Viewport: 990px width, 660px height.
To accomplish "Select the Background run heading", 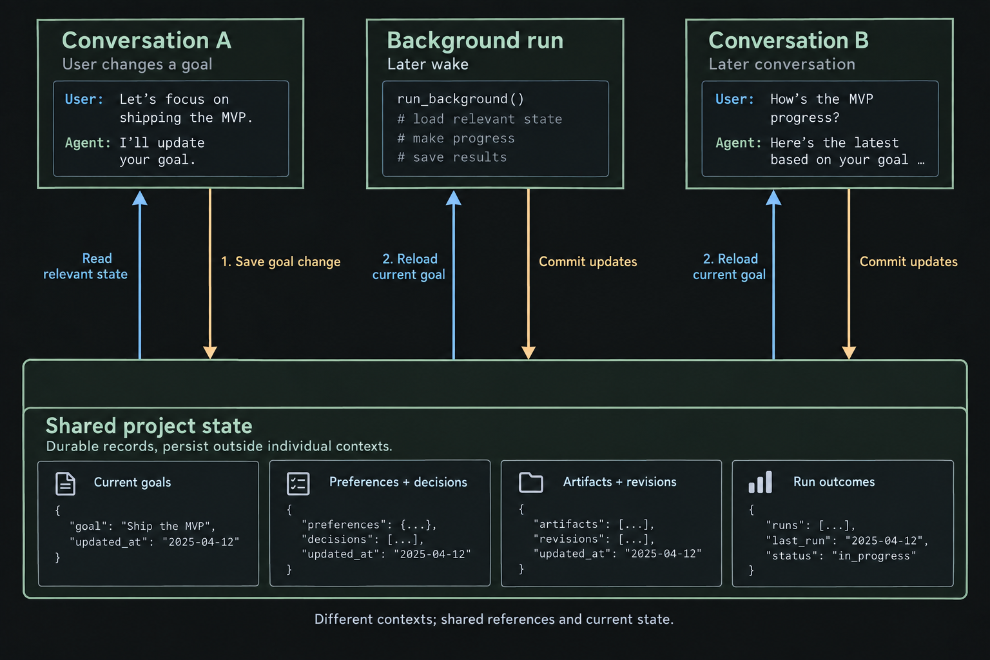I will click(x=475, y=41).
